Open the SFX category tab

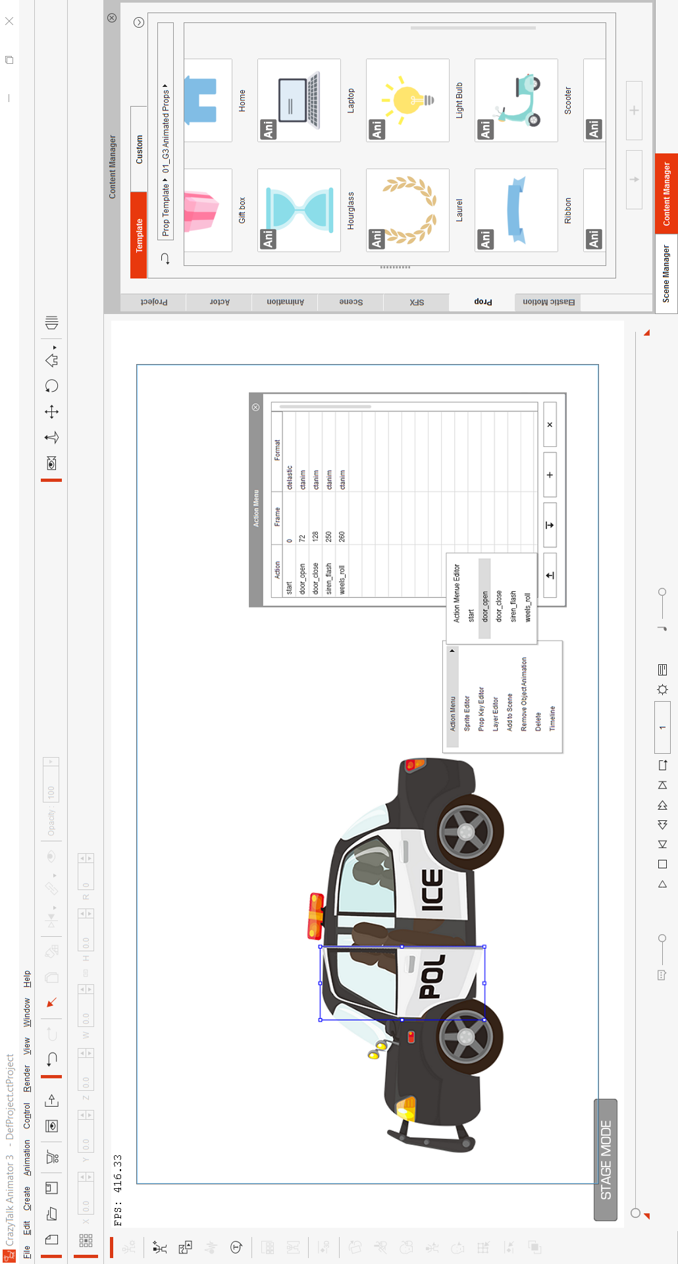pyautogui.click(x=417, y=302)
